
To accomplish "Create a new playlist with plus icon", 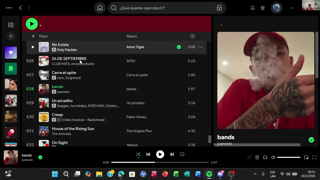I will 11,36.
